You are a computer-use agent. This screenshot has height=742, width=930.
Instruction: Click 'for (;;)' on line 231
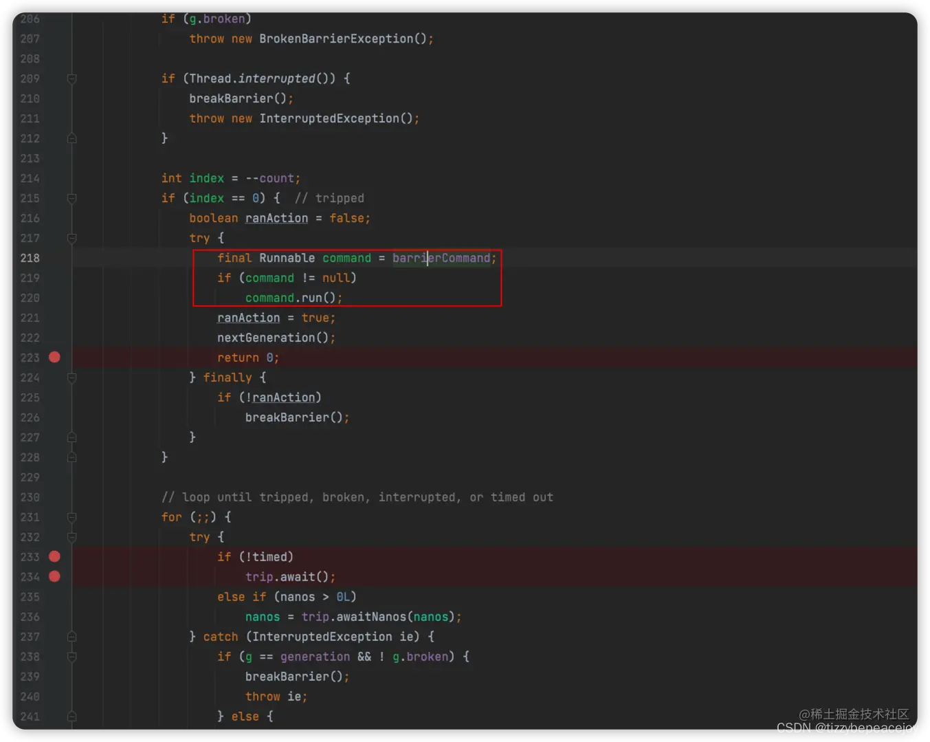[x=189, y=517]
